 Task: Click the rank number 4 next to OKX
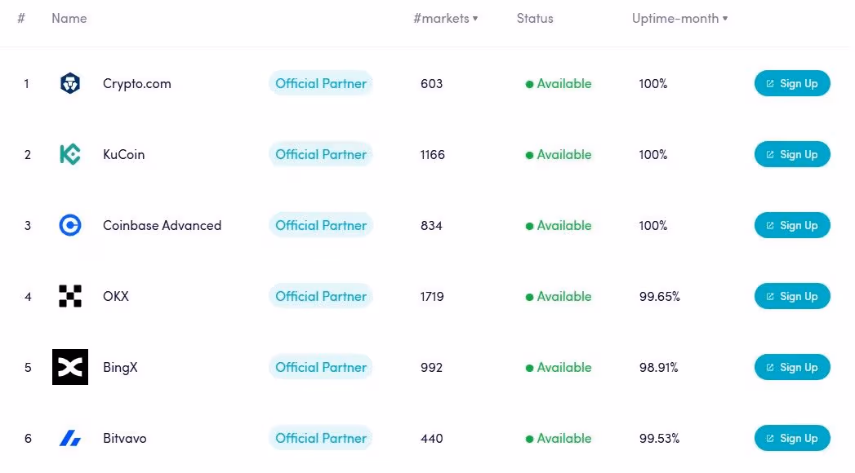[28, 296]
